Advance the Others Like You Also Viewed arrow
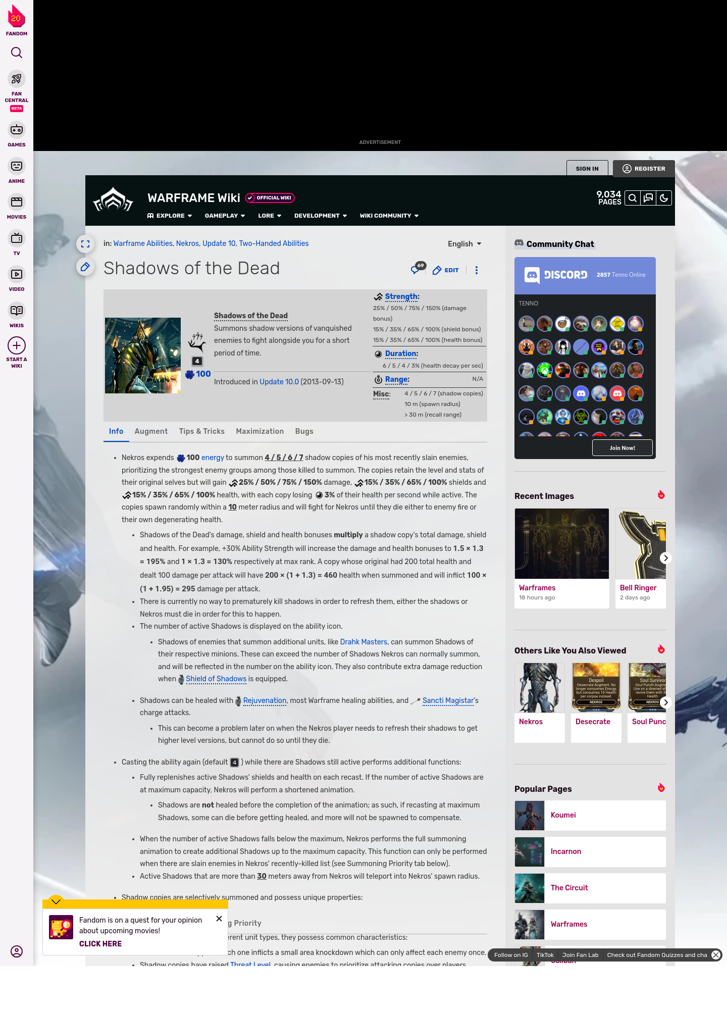This screenshot has width=727, height=1010. [666, 702]
